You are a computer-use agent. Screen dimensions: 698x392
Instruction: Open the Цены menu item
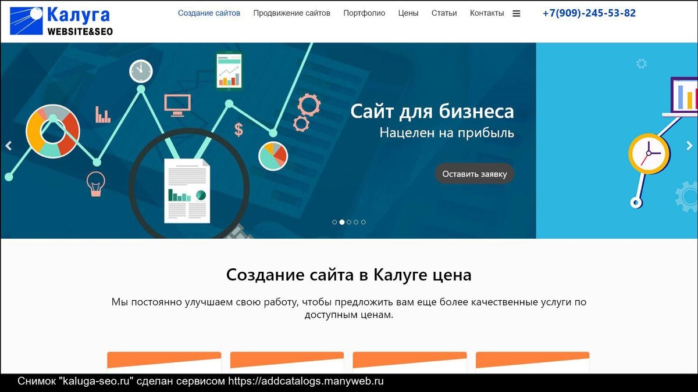408,12
